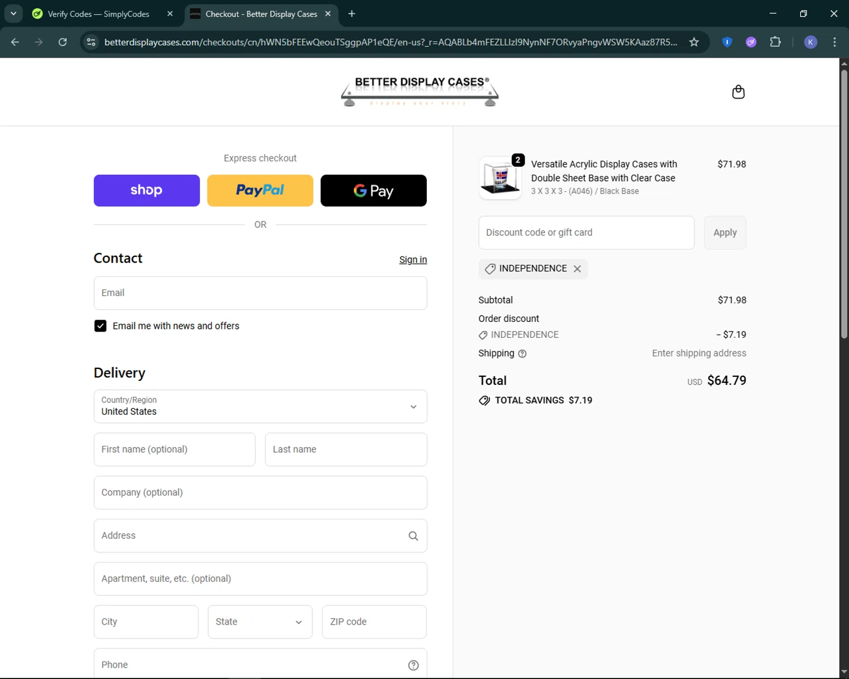
Task: Click the TOTAL SAVINGS $7.19 text
Action: (543, 401)
